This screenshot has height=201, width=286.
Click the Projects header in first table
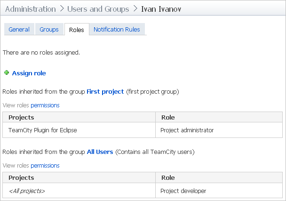pos(21,117)
